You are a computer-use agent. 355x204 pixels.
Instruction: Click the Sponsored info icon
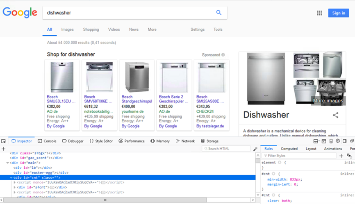point(223,55)
